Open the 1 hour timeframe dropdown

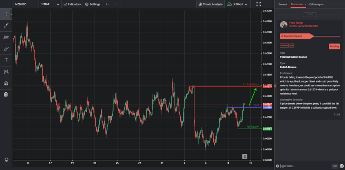50,4
